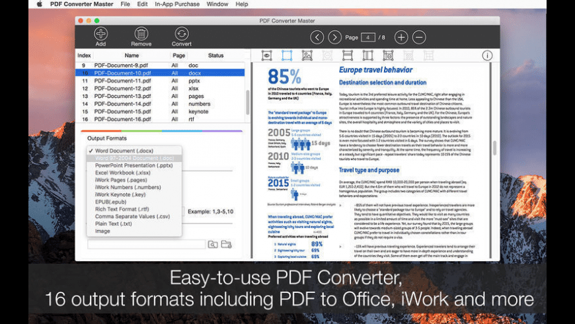This screenshot has width=575, height=324.
Task: Select PDF-Document-14.pdf row
Action: [160, 104]
